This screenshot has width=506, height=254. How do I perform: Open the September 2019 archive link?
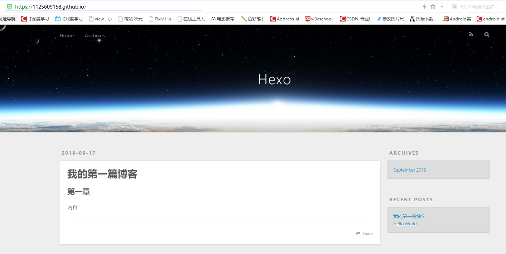tap(409, 169)
